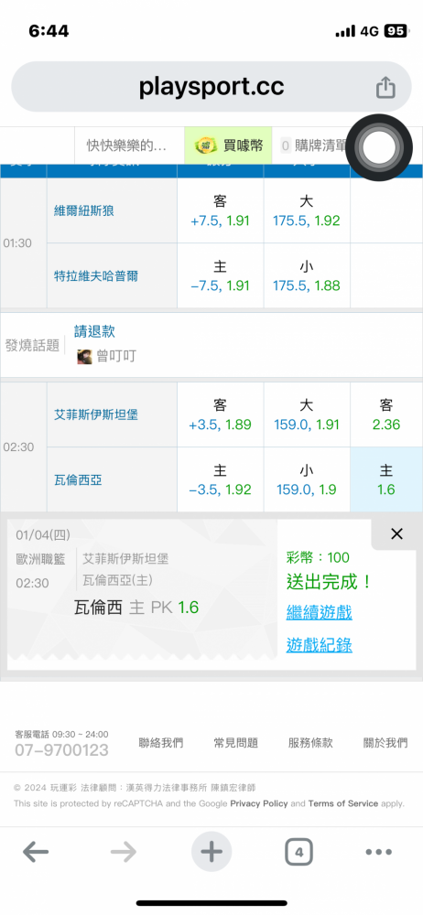Close the bet confirmation slip
The image size is (423, 915).
396,533
